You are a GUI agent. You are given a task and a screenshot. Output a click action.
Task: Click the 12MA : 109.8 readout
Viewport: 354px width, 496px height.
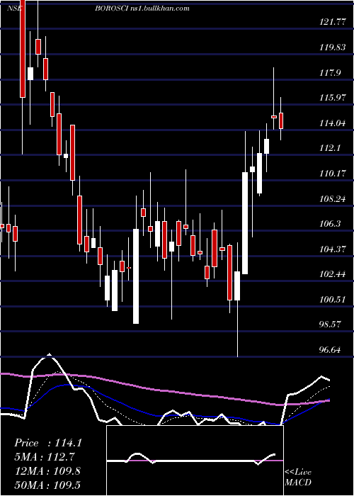[x=47, y=471]
